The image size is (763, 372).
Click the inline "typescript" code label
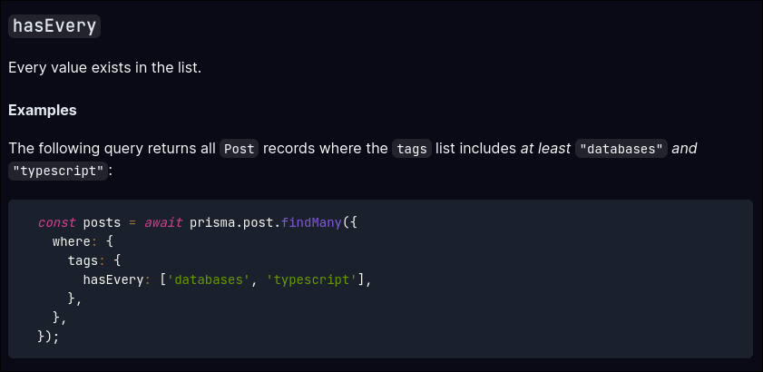coord(58,171)
